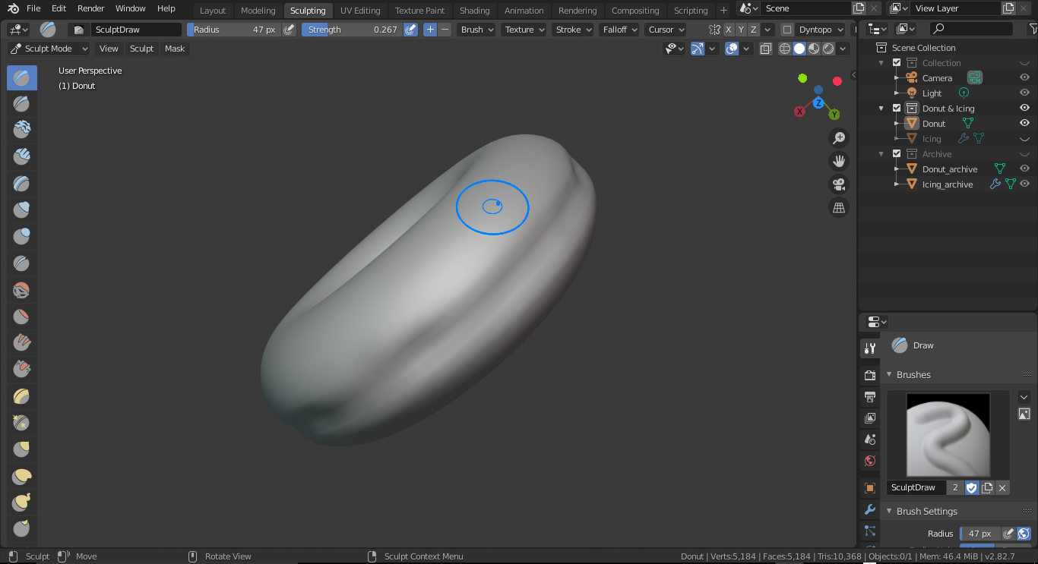Viewport: 1038px width, 564px height.
Task: Set brush direction to Add (plus)
Action: click(430, 30)
